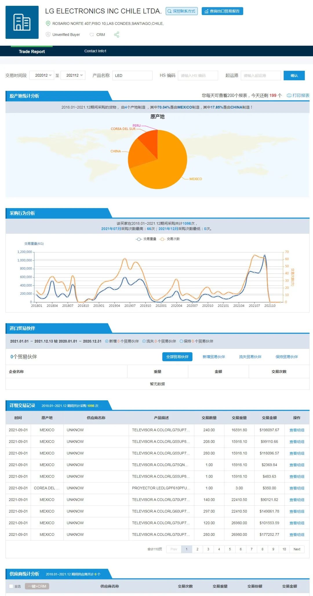The image size is (313, 596).
Task: Click the CHINA slice of the pie chart
Action: [x=141, y=153]
